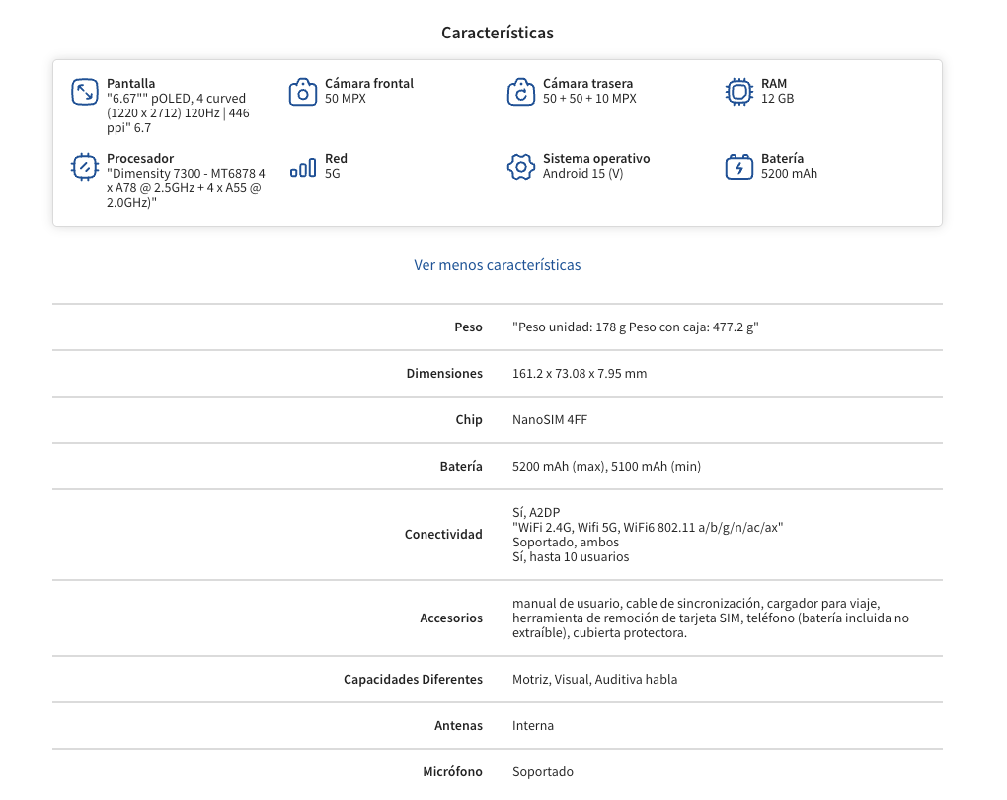
Task: Click the Pantalla screen size icon
Action: click(85, 92)
